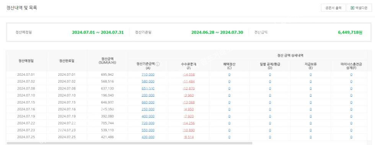Image resolution: width=375 pixels, height=145 pixels.
Task: Click the 200,000 amount link for 2024.07.10
Action: point(148,95)
